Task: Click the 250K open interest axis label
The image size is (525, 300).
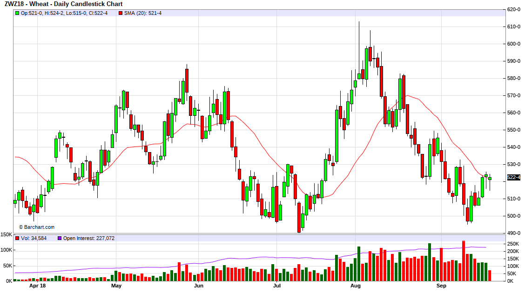Action: [513, 244]
